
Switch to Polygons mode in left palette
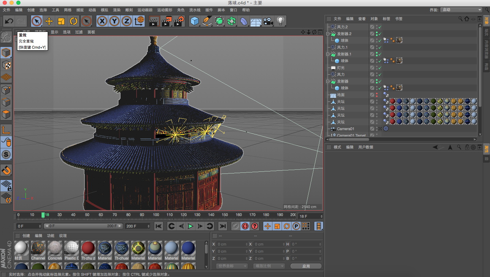coord(6,114)
